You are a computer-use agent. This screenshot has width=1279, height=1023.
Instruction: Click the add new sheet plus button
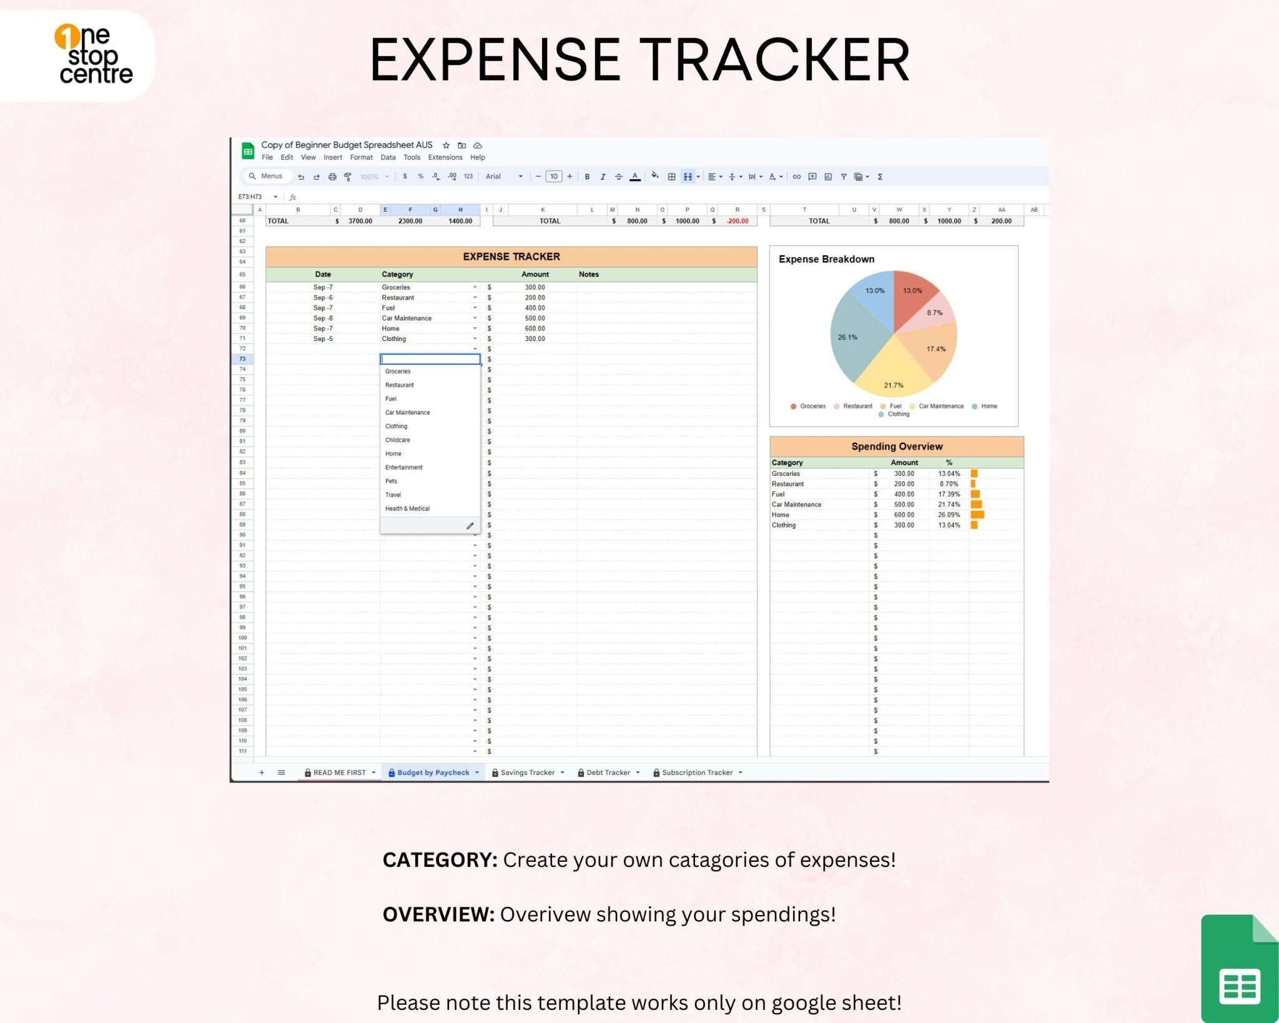coord(262,772)
